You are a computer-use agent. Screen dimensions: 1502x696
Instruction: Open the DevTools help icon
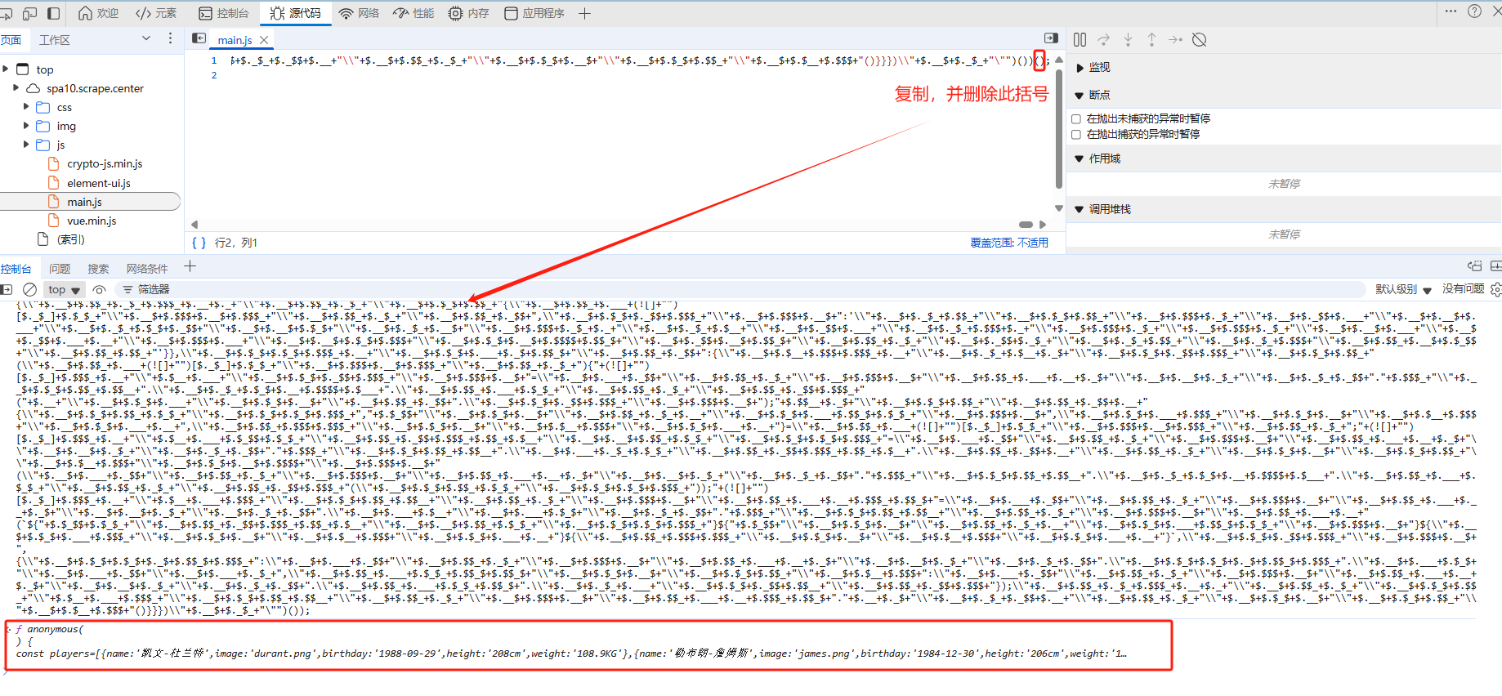click(1474, 11)
